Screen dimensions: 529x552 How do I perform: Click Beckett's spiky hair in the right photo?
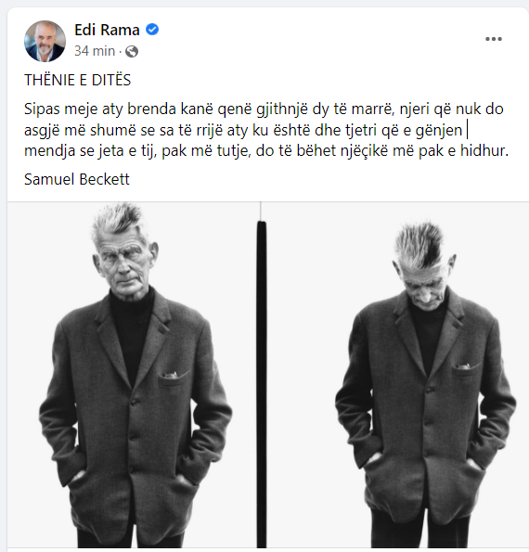tap(419, 244)
